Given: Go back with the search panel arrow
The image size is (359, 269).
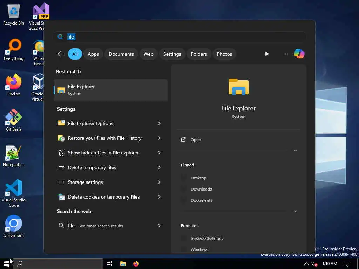Looking at the screenshot, I should (60, 54).
